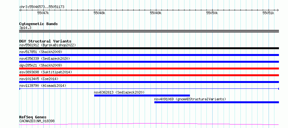Click the RefSeq Genes track title
288x128 pixels.
33,117
